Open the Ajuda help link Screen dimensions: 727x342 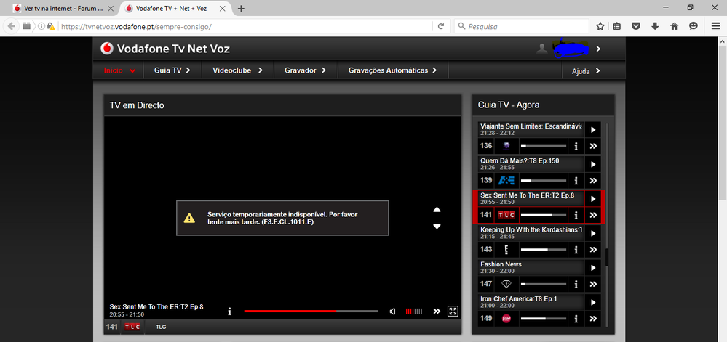(x=586, y=71)
